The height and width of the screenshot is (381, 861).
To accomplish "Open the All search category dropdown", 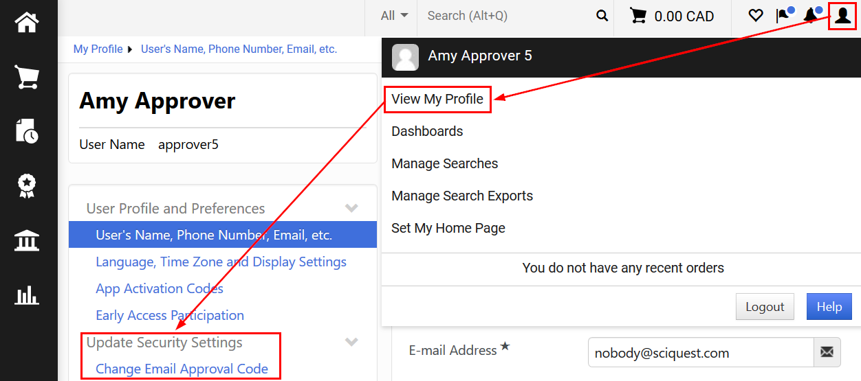I will click(x=394, y=16).
